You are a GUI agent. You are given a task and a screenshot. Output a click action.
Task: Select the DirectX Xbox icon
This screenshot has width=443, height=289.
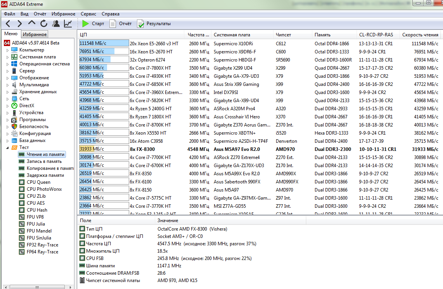click(14, 106)
